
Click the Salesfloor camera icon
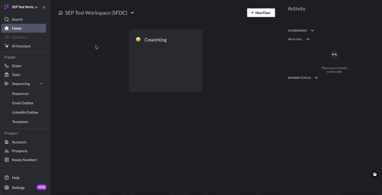[7, 37]
